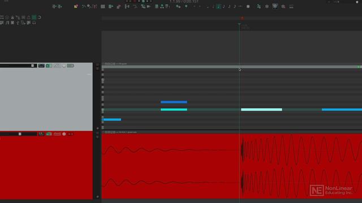Click the outlined text button on red track
The height and width of the screenshot is (203, 362).
[x=57, y=134]
